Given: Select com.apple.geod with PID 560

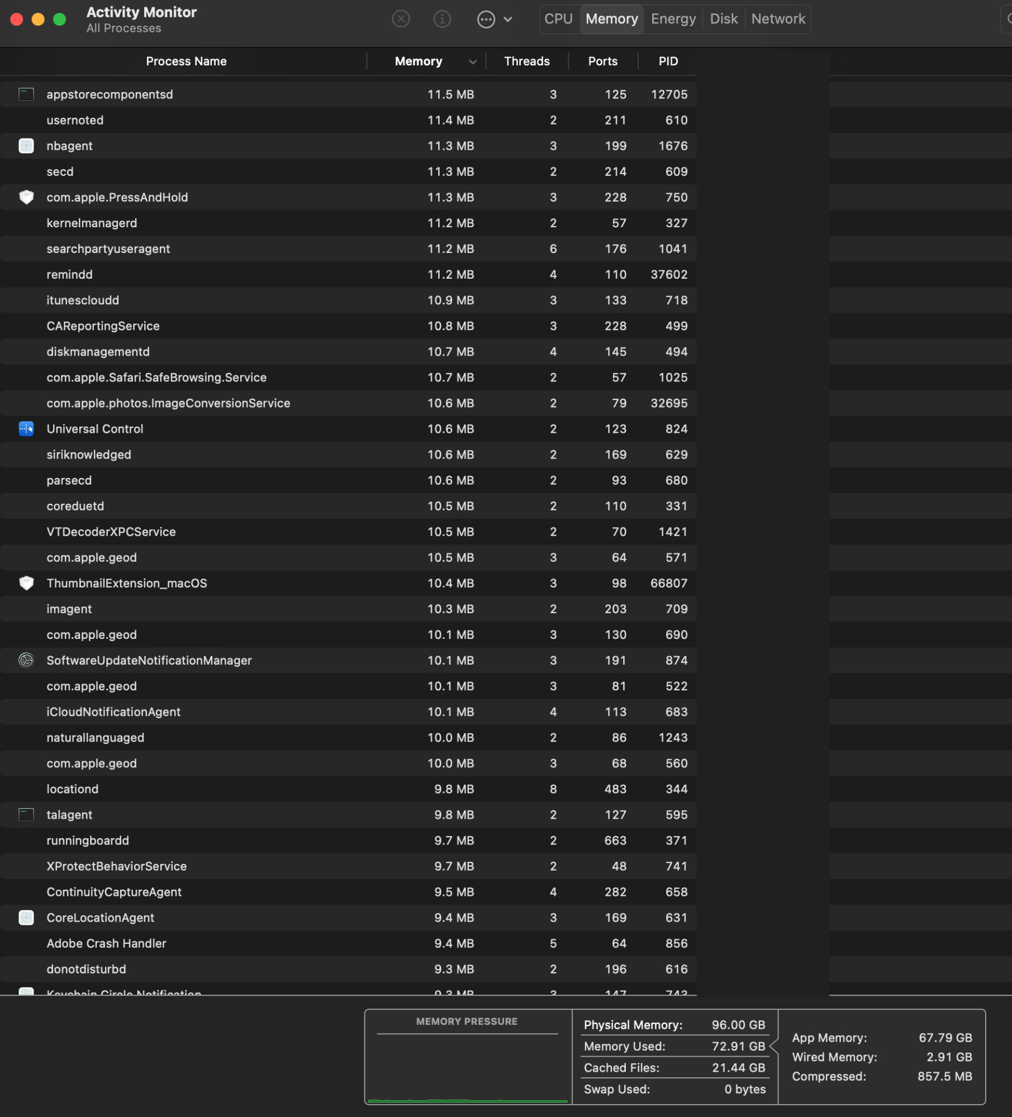Looking at the screenshot, I should tap(348, 763).
